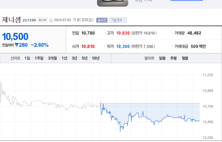This screenshot has width=222, height=142.
Task: Select the 10년 line chart tab
Action: click(x=96, y=58)
